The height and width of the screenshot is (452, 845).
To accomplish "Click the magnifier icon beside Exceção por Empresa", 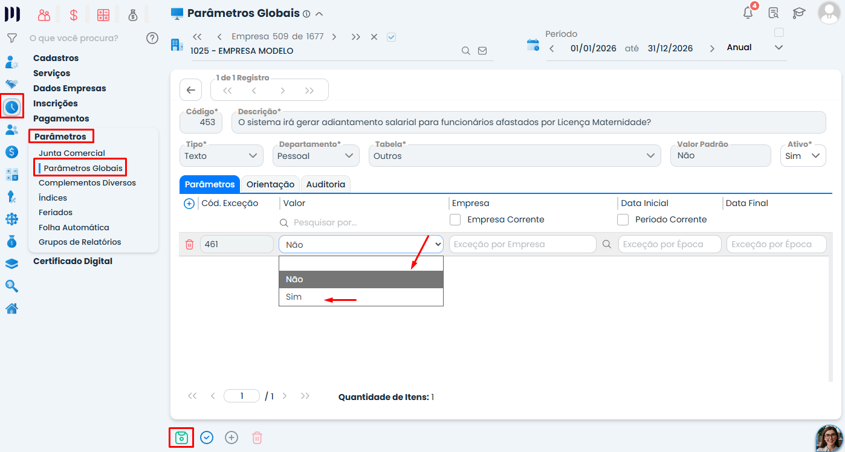I will pos(607,244).
